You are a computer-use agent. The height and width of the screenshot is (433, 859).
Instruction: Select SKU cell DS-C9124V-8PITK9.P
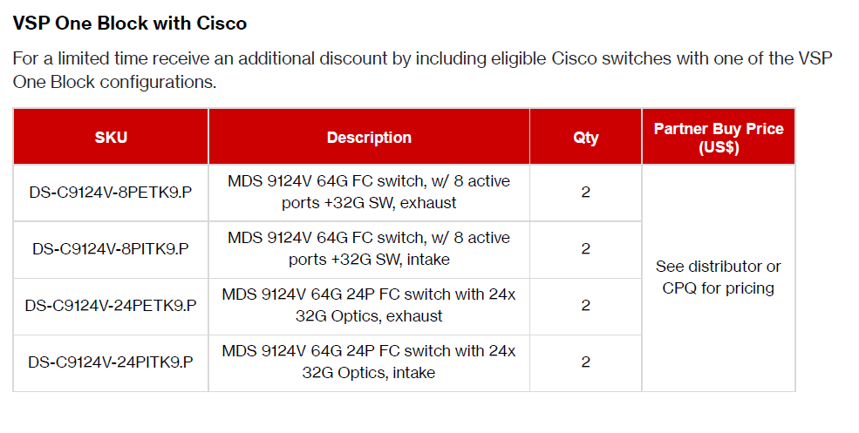[111, 248]
